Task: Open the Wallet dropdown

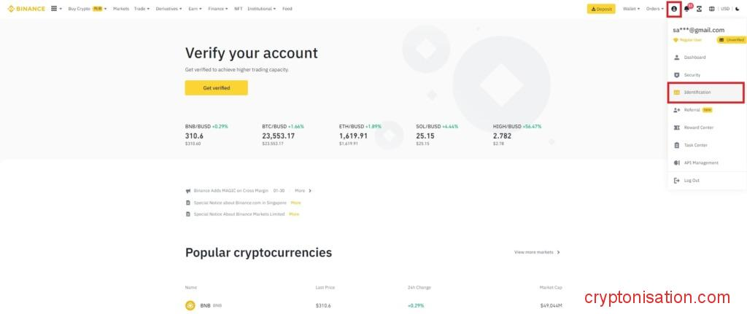Action: click(630, 9)
